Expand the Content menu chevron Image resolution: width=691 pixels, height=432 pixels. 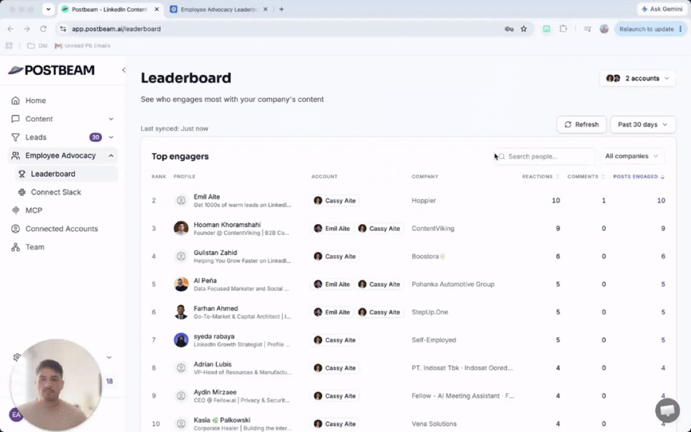pos(111,119)
